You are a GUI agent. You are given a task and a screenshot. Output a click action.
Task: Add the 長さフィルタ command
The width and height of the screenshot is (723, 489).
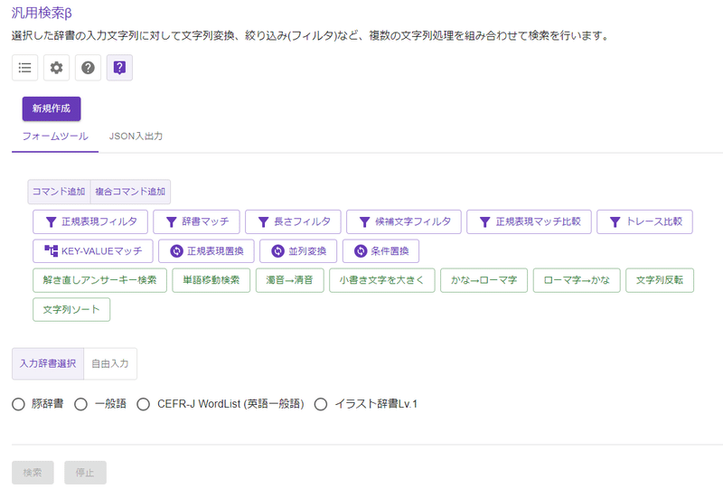293,221
